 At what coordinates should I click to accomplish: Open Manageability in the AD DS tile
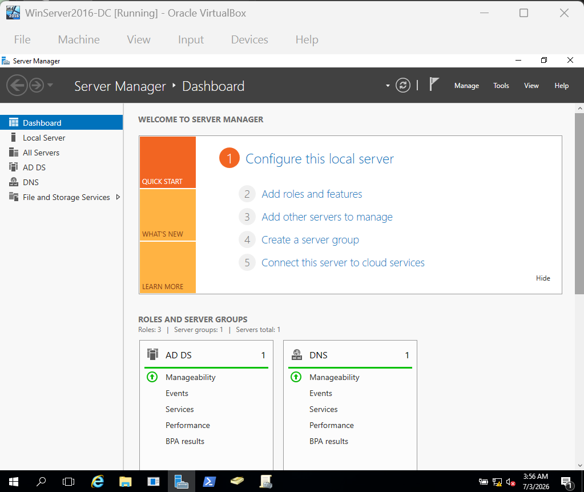(x=190, y=377)
